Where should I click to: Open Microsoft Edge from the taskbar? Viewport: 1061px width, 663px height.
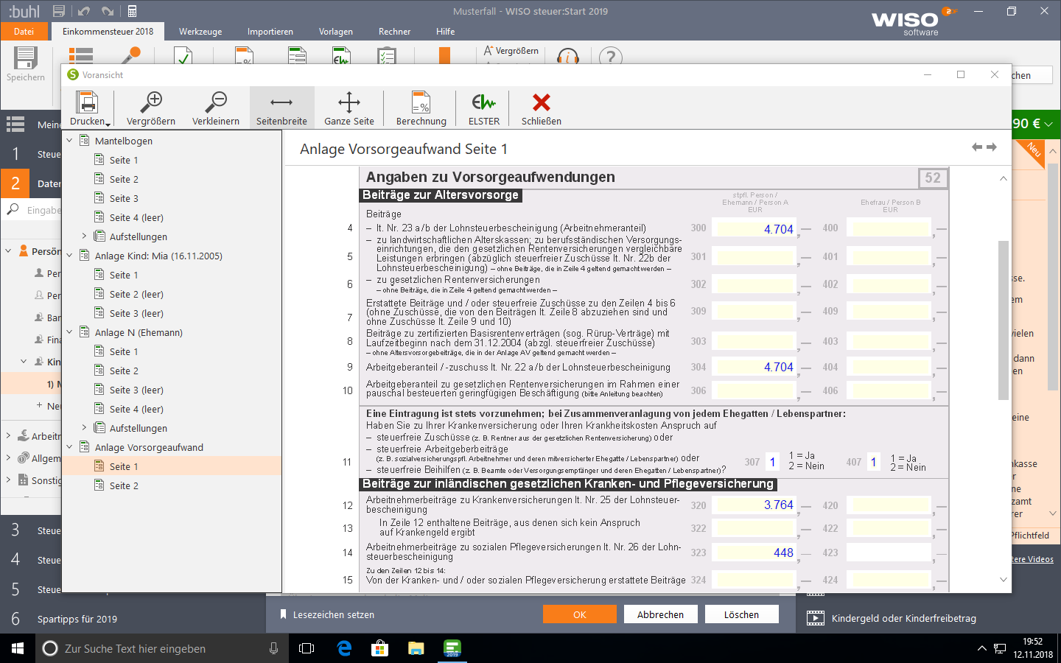[x=344, y=648]
